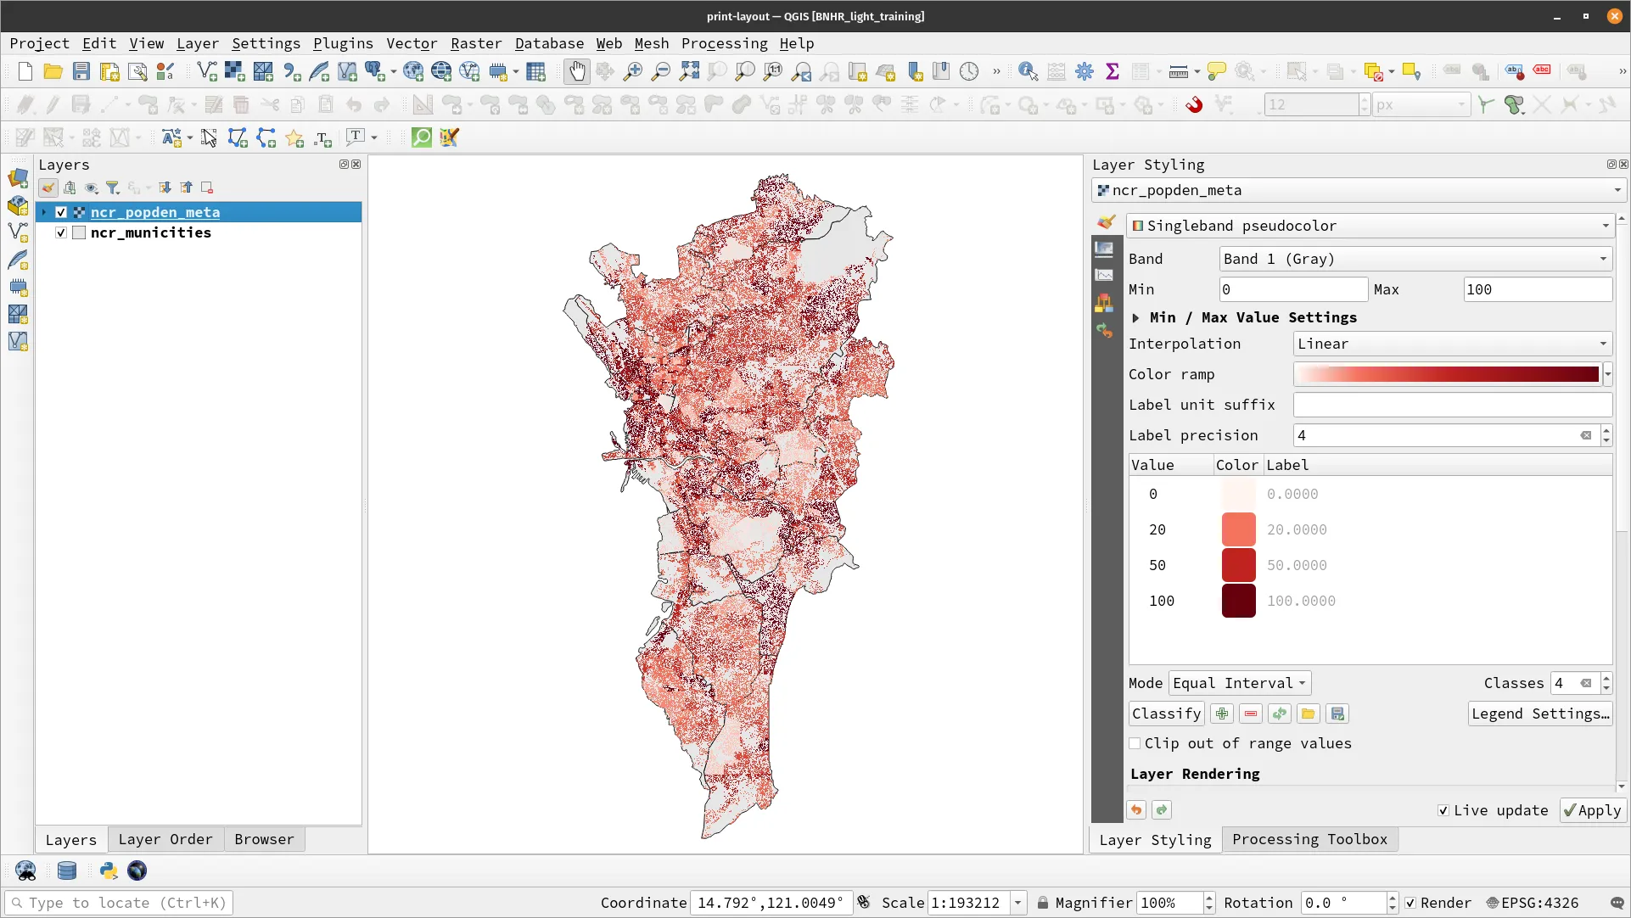Open the Mode Equal Interval dropdown

coord(1239,683)
